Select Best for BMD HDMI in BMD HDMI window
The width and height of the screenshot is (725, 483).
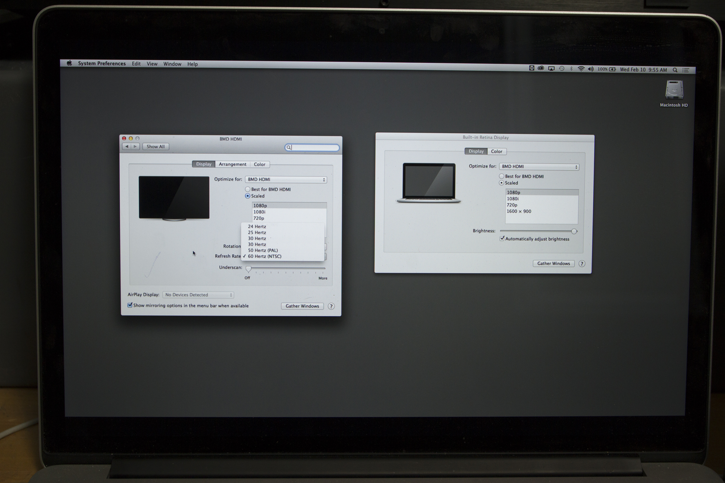[248, 189]
